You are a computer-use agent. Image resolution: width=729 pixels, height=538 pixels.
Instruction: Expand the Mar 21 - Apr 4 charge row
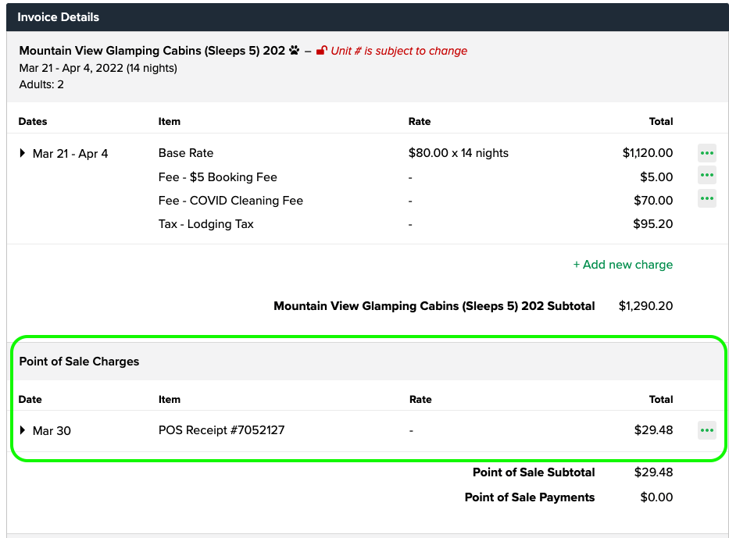[22, 154]
